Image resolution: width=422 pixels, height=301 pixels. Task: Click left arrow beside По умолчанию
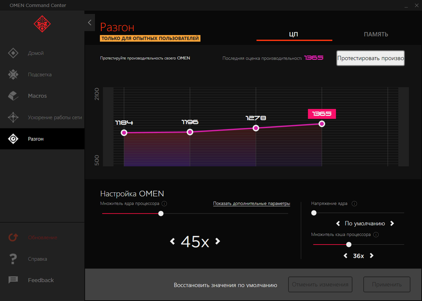pos(338,223)
